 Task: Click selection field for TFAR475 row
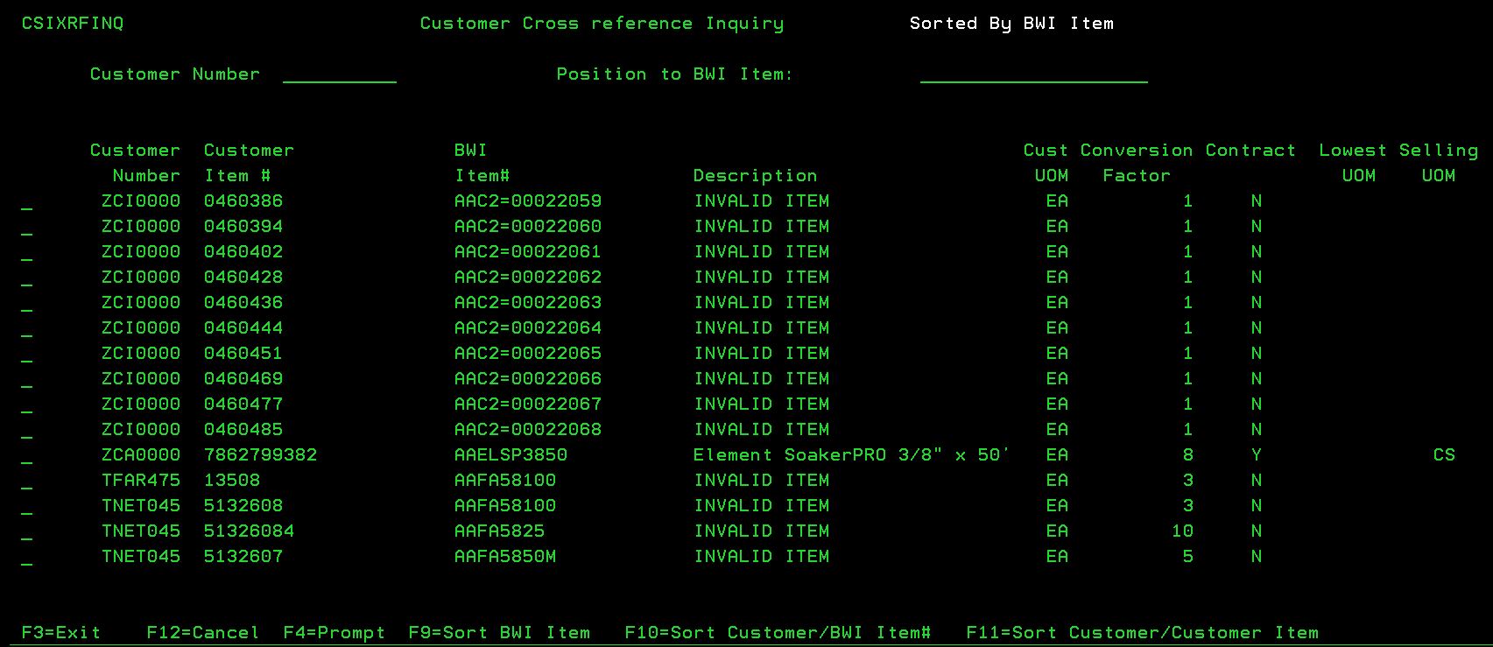coord(27,482)
